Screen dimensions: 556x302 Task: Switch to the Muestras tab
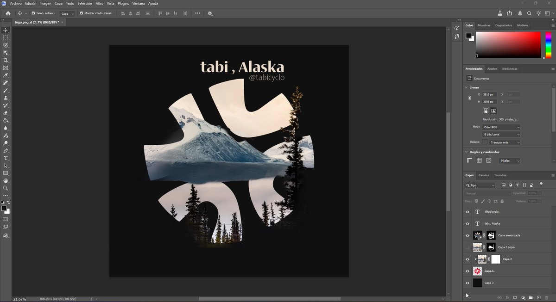tap(484, 25)
